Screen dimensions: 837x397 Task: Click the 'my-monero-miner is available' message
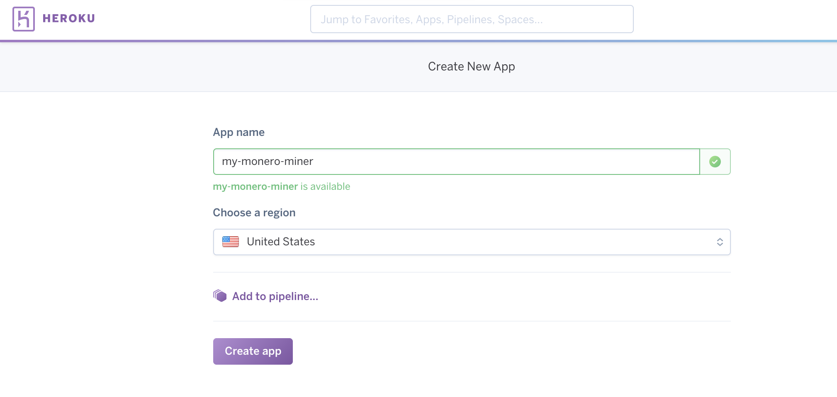coord(282,186)
